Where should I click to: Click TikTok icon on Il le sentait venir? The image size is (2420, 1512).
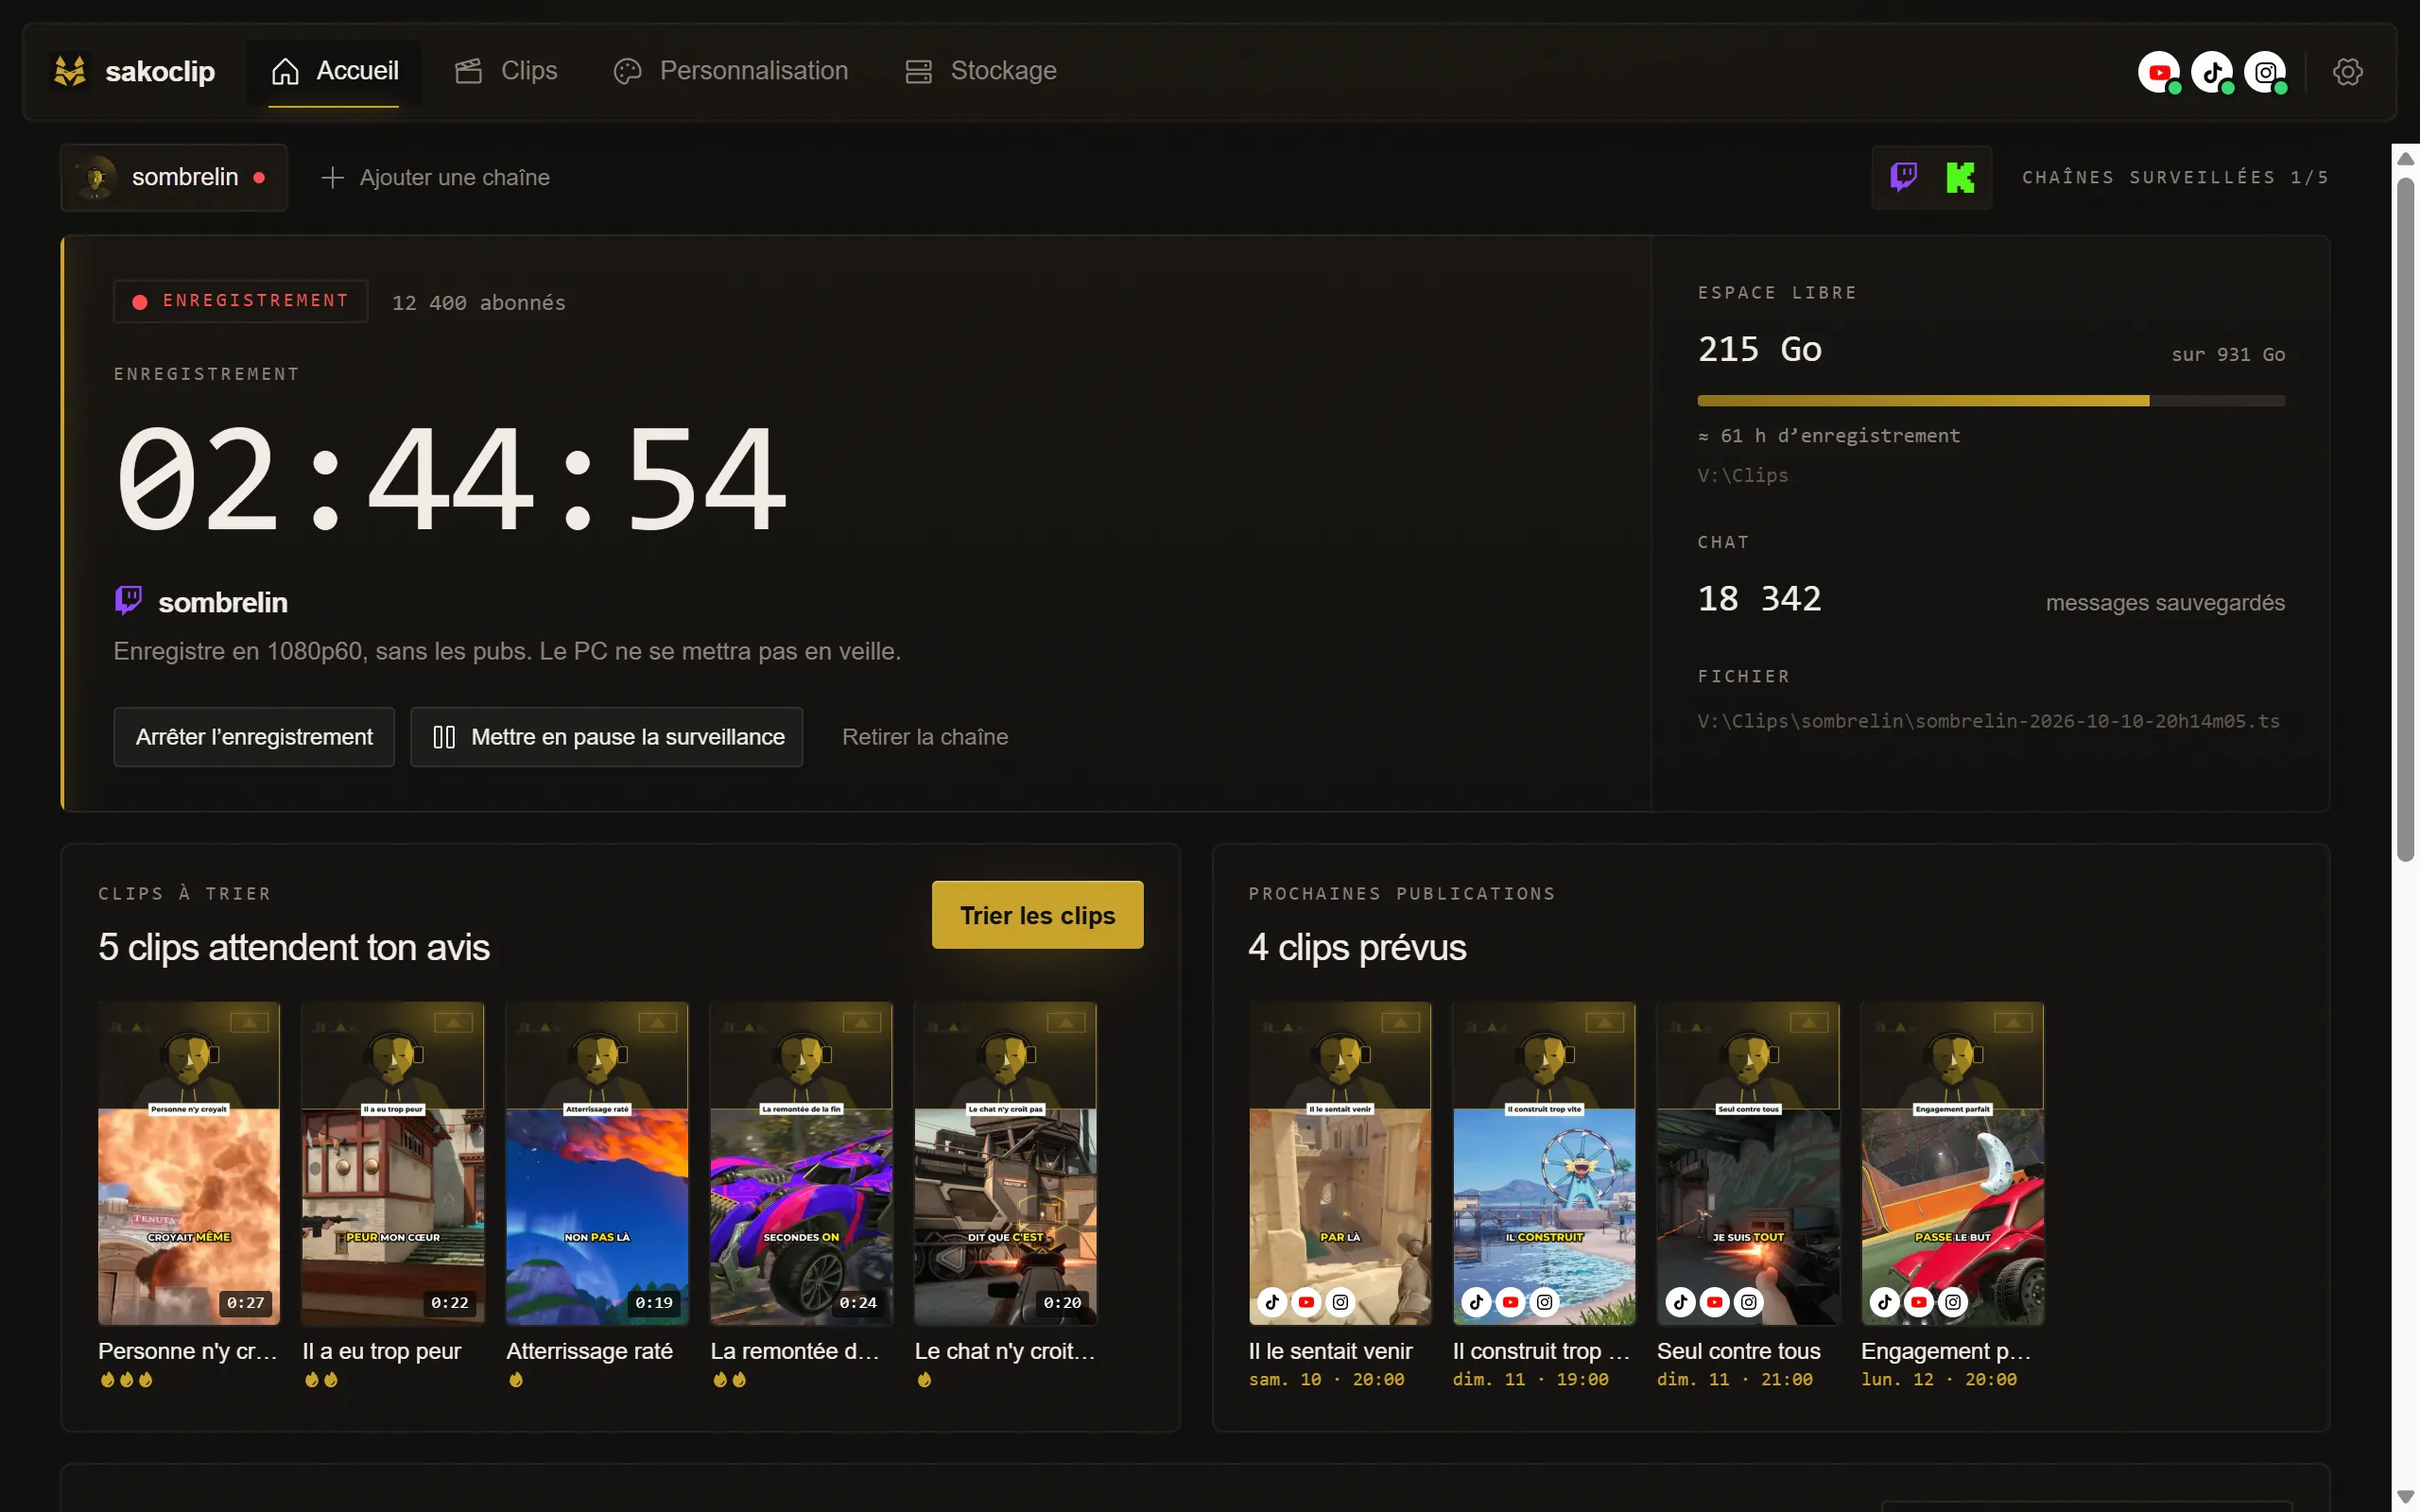coord(1272,1302)
